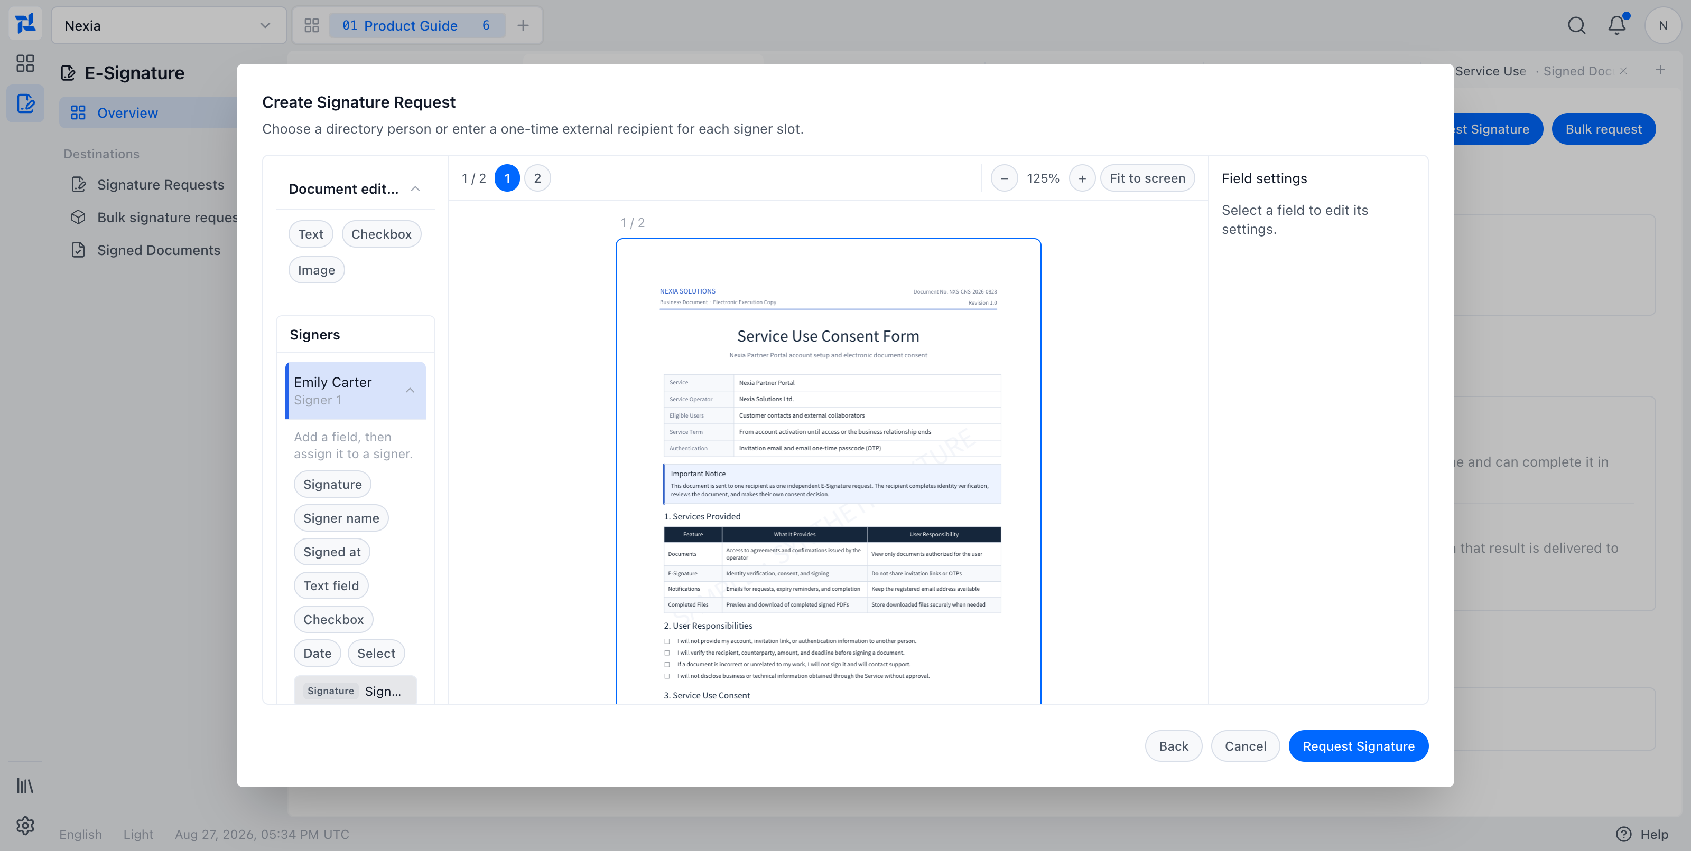Add a Signed at field
This screenshot has height=851, width=1691.
coord(331,552)
